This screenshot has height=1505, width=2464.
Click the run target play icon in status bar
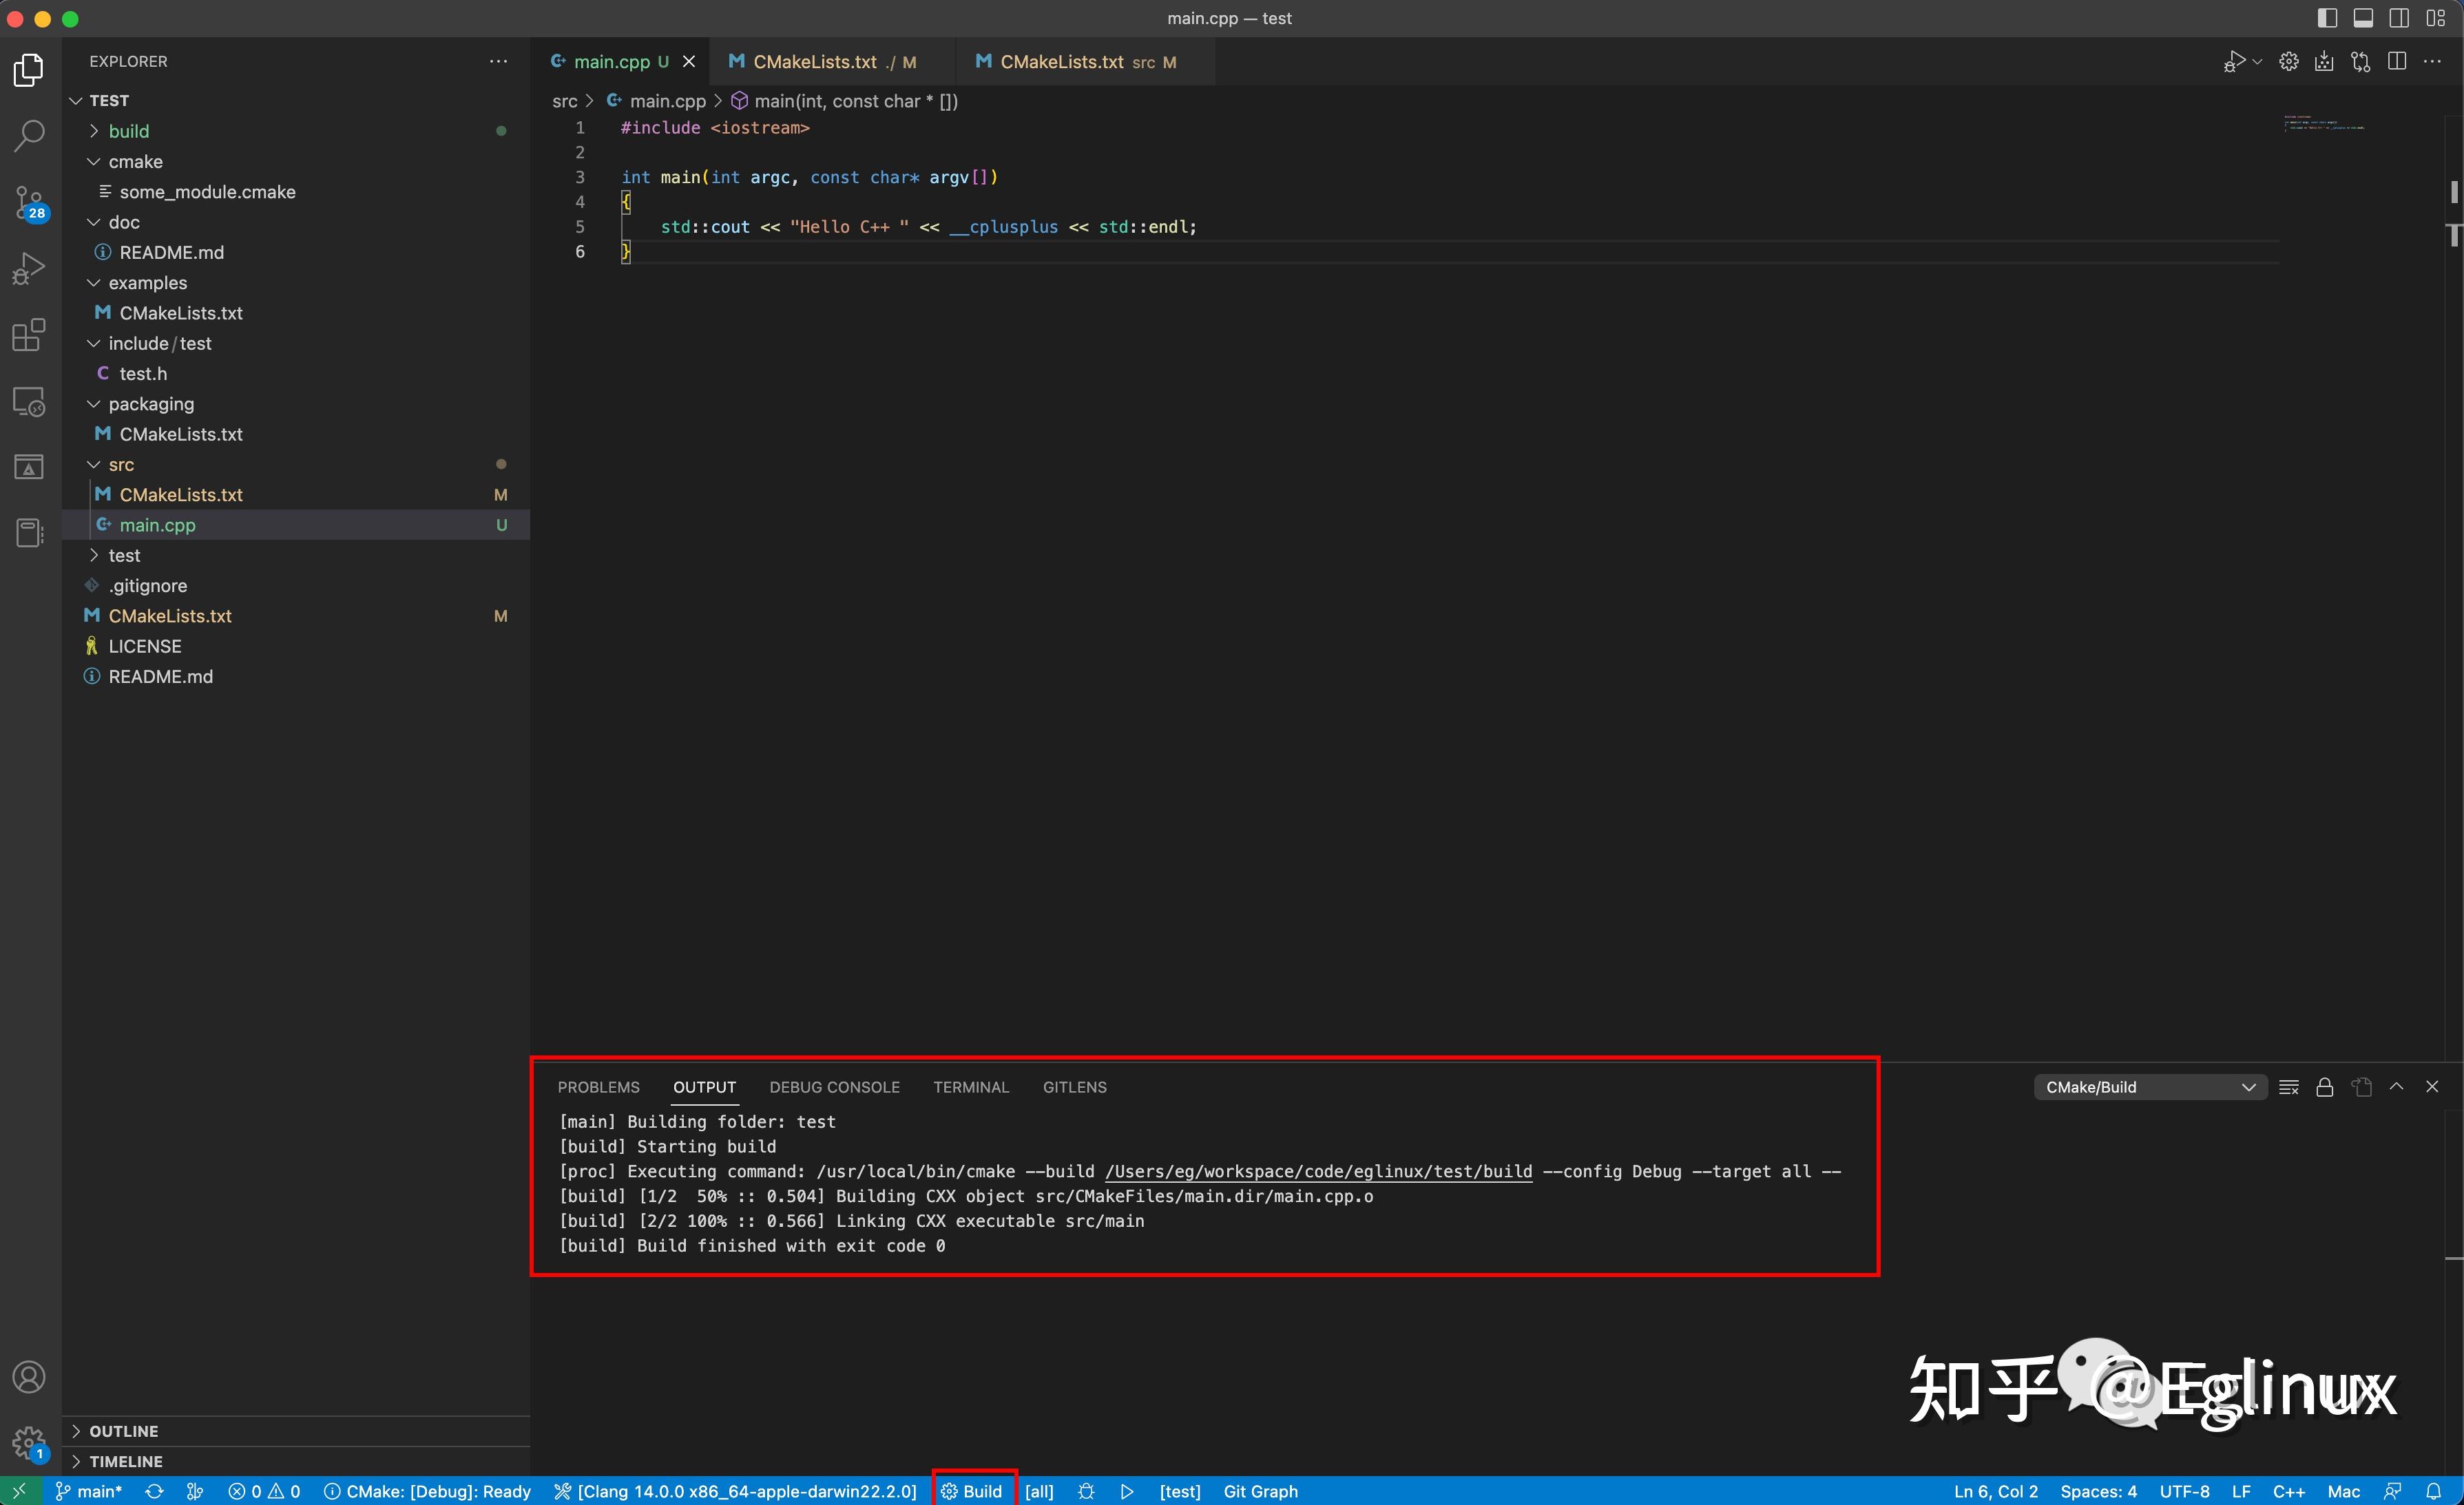tap(1126, 1491)
